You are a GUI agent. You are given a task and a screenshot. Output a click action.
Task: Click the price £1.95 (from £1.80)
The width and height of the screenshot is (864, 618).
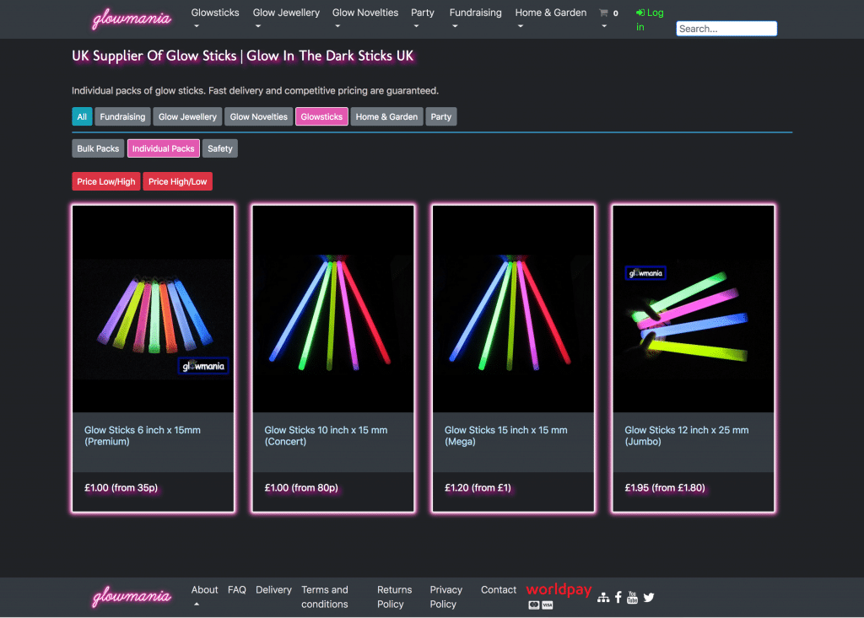(x=665, y=488)
